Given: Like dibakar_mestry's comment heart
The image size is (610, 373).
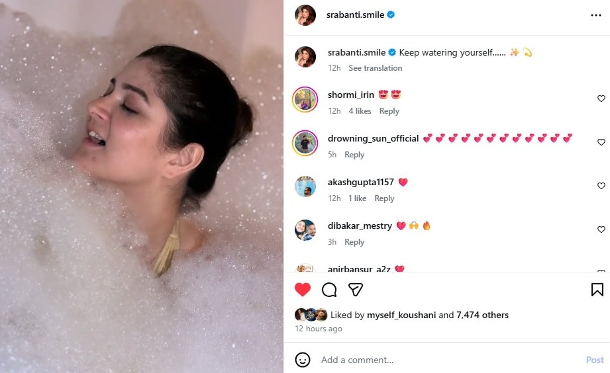Looking at the screenshot, I should tap(601, 229).
